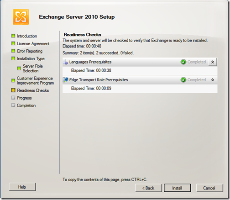The height and width of the screenshot is (200, 230).
Task: Click the green square next to Introduction
Action: 13,36
